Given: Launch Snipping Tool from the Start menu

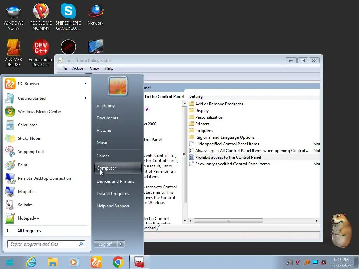Looking at the screenshot, I should 47,151.
